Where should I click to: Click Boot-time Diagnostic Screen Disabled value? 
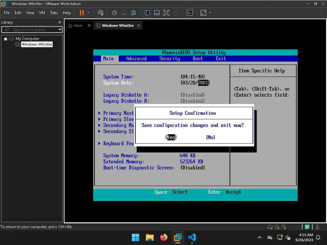pyautogui.click(x=193, y=168)
